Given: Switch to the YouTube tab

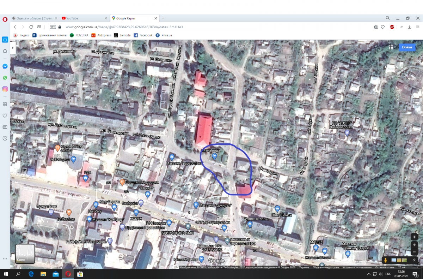Looking at the screenshot, I should pos(84,18).
